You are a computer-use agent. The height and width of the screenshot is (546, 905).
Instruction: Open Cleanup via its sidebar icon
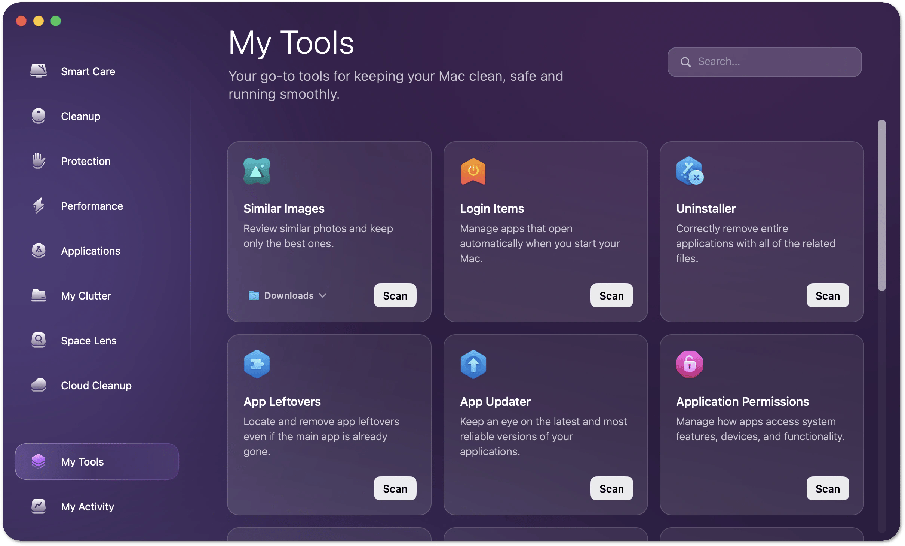click(x=39, y=116)
